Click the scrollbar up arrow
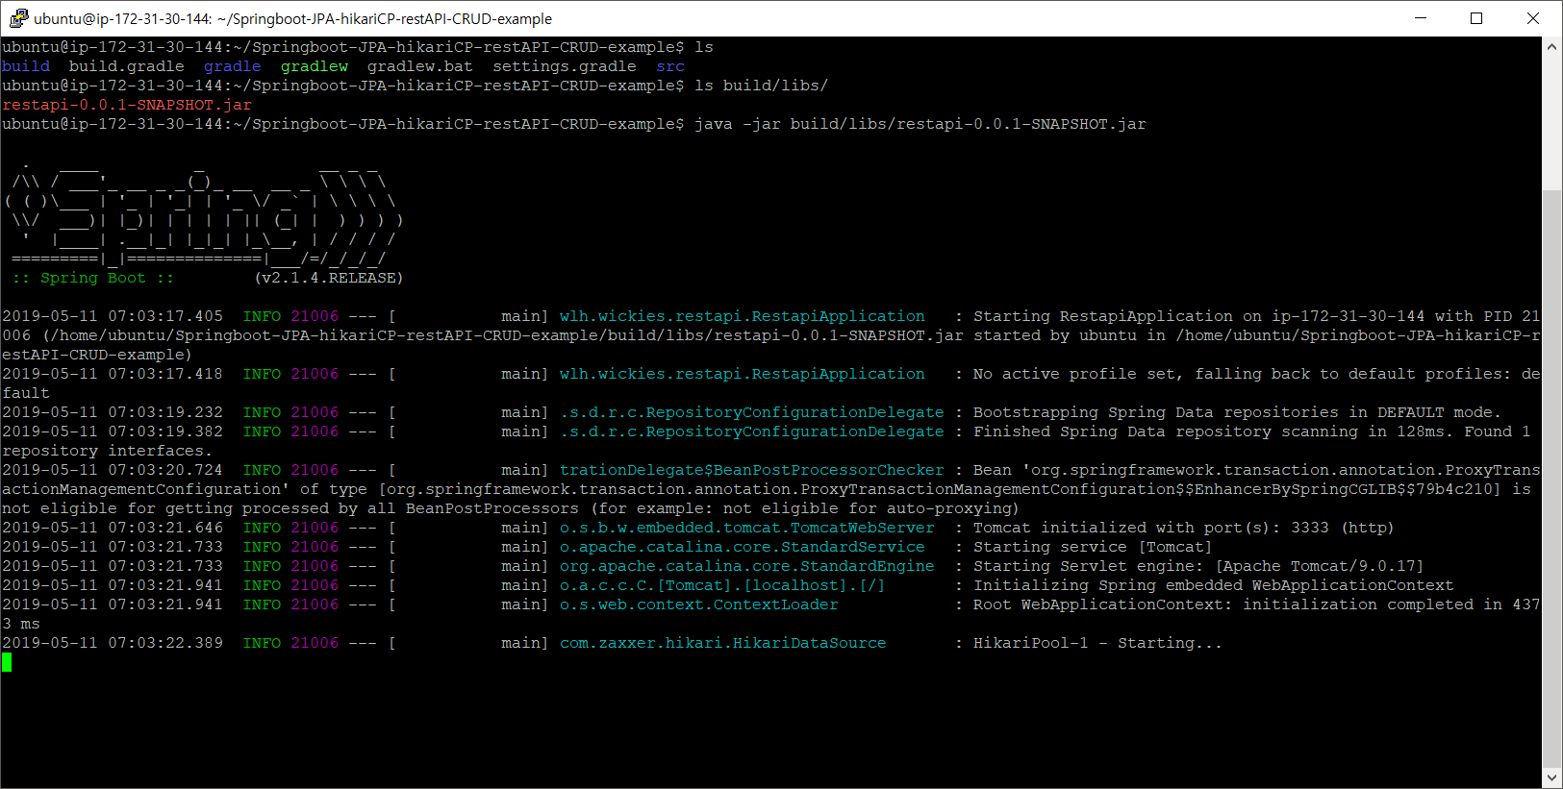This screenshot has height=789, width=1563. click(x=1551, y=47)
